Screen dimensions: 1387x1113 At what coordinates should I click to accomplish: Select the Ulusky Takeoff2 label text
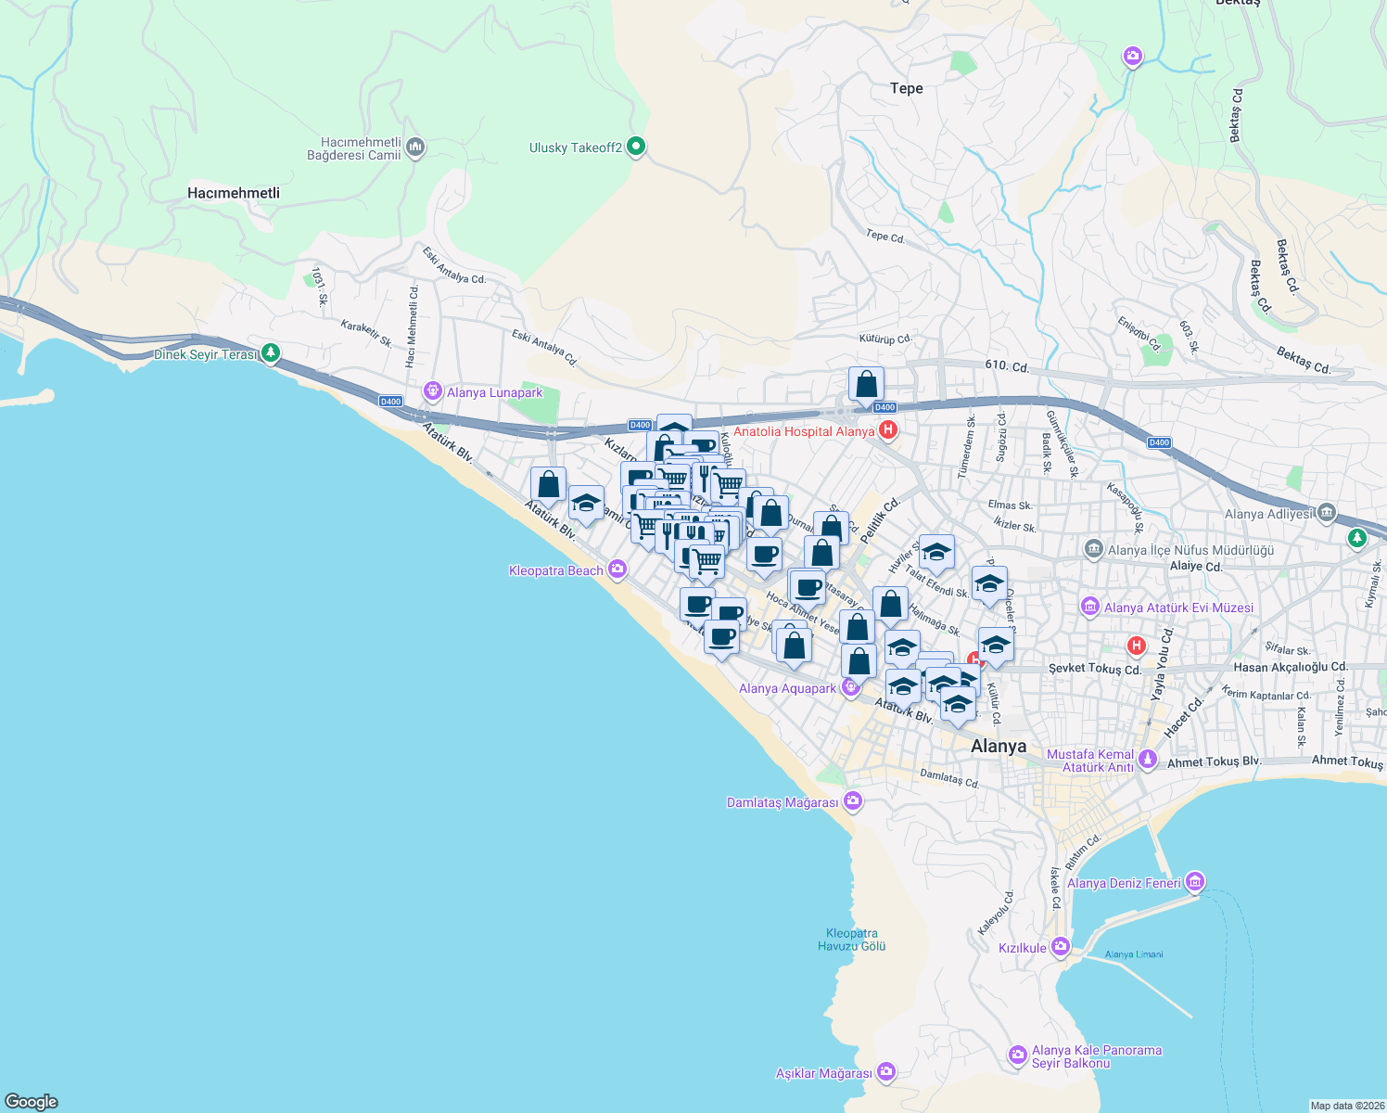pos(576,147)
